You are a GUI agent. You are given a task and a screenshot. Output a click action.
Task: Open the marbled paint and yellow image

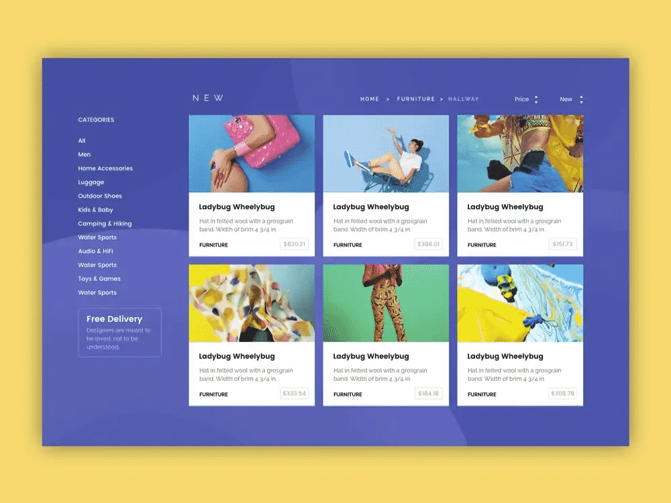coord(520,303)
